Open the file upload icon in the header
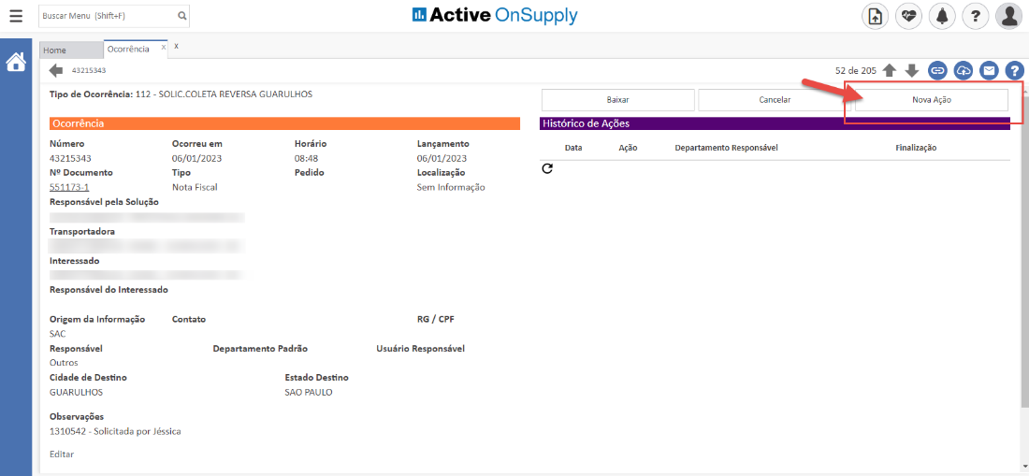The height and width of the screenshot is (476, 1029). [x=875, y=16]
